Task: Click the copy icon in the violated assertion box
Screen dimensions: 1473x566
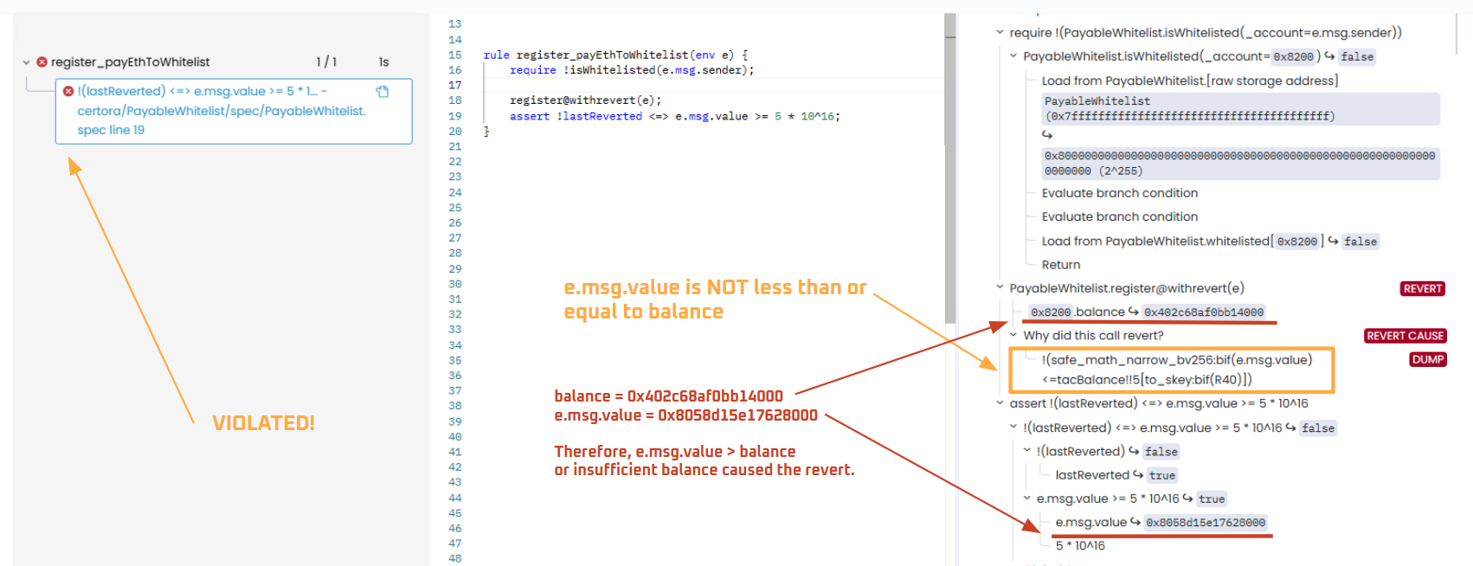Action: [382, 92]
